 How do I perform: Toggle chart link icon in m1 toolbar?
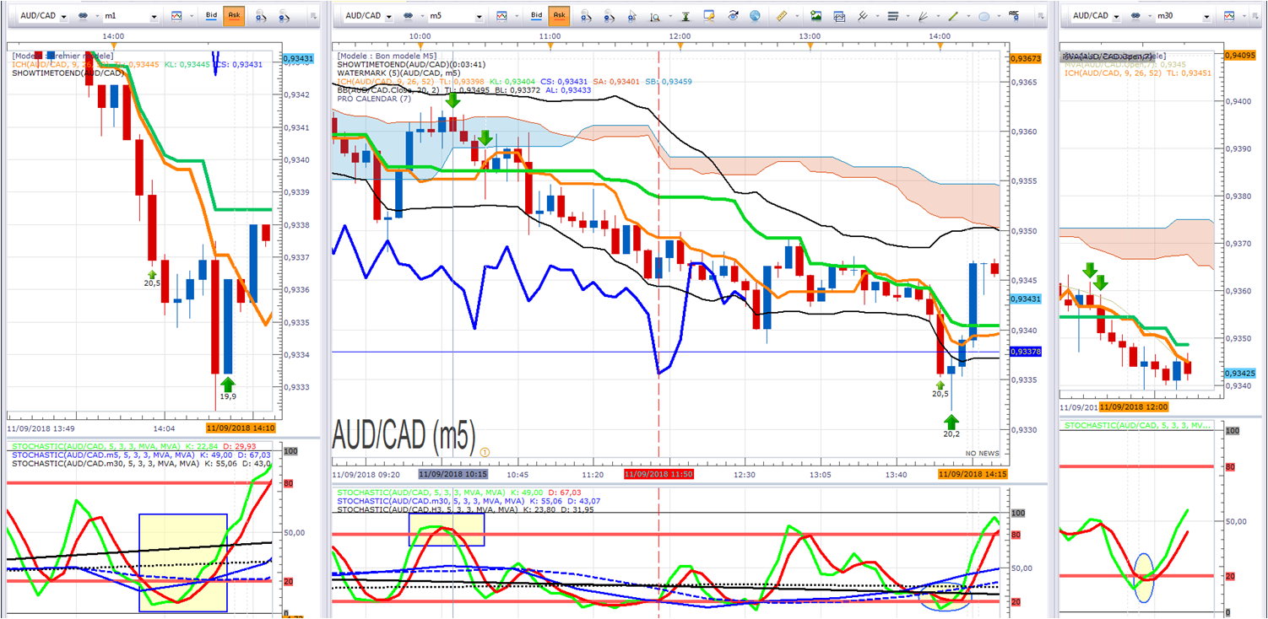pyautogui.click(x=84, y=16)
